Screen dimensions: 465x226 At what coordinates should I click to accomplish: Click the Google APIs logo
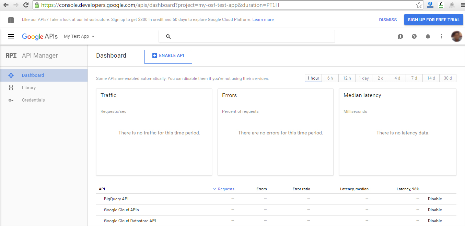[40, 36]
